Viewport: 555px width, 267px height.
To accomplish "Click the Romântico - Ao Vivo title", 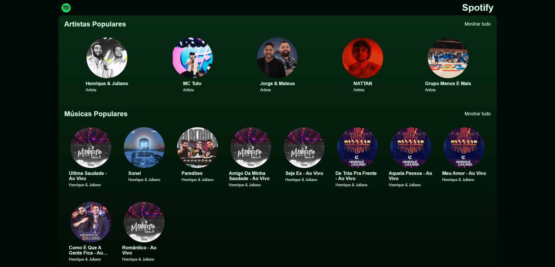I will tap(139, 250).
